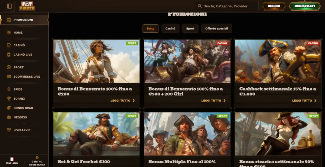Image resolution: width=325 pixels, height=167 pixels.
Task: Filter promotions by Casinò tab
Action: point(170,28)
